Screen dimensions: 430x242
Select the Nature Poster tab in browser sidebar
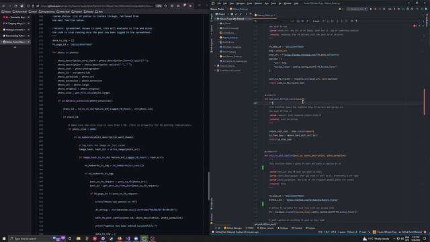[15, 42]
